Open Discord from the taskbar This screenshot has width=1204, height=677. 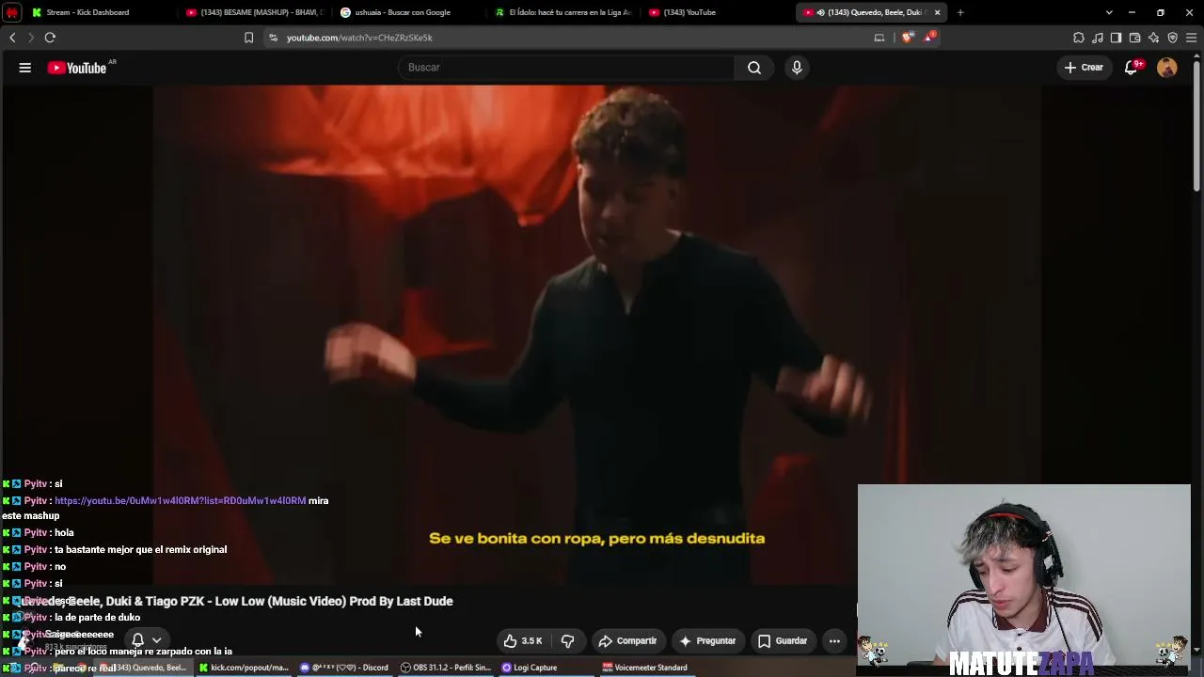(344, 668)
